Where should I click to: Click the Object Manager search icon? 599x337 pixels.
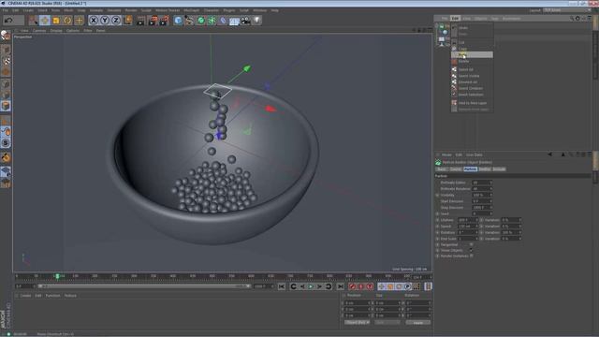572,19
